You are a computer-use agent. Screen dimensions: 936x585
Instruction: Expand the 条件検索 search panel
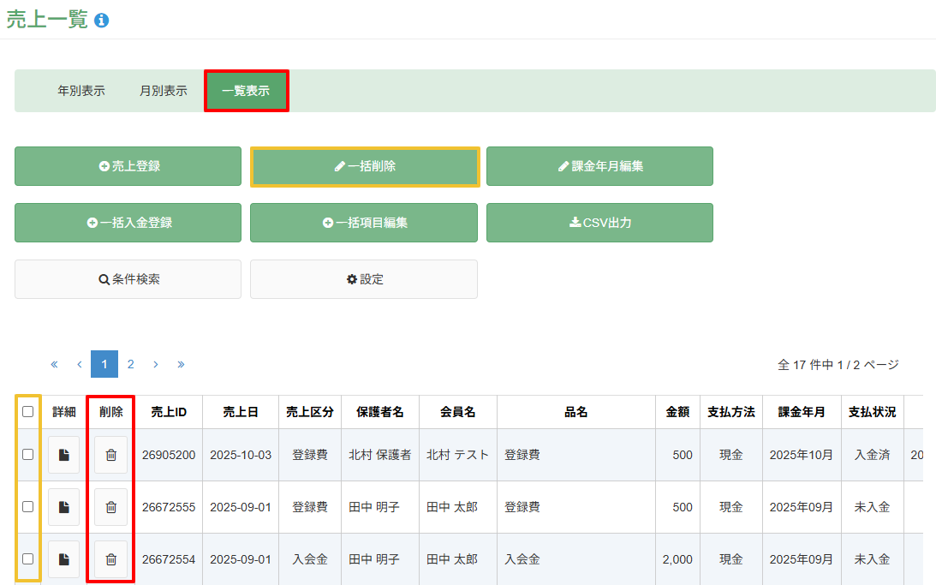coord(128,279)
